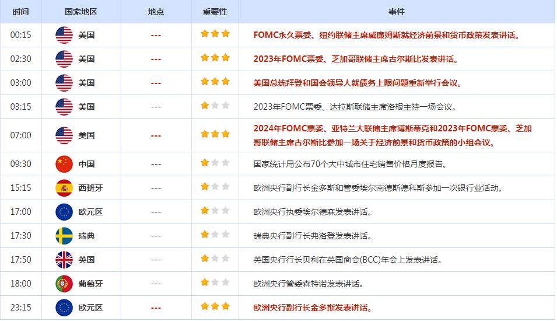Click 欧元区 label in the 17:00 row

[90, 212]
